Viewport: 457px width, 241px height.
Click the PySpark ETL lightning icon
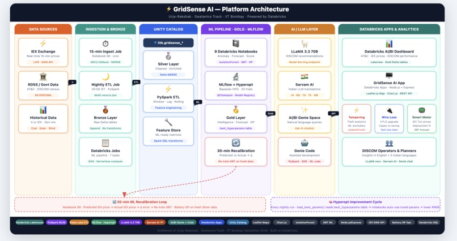pos(168,89)
